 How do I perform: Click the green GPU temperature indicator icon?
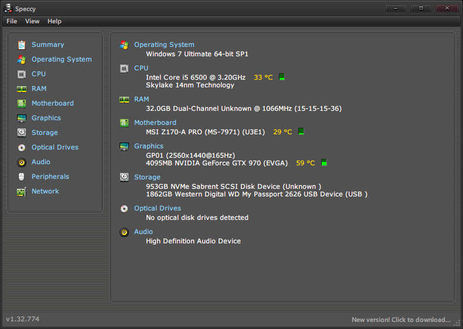324,162
